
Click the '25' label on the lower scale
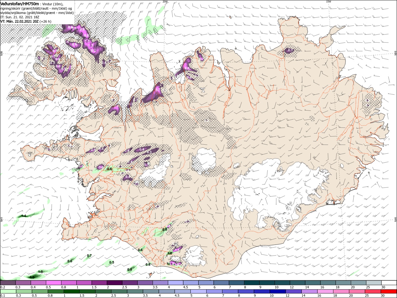[x=367, y=296]
